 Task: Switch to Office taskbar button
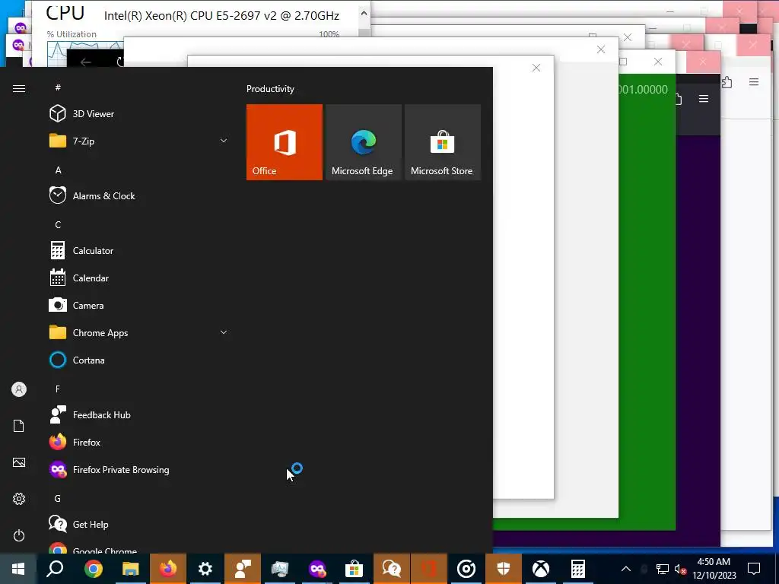pyautogui.click(x=429, y=569)
